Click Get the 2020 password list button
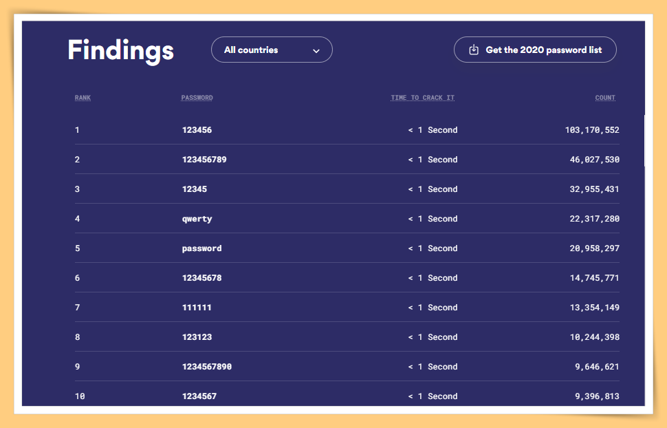The image size is (667, 428). tap(535, 50)
